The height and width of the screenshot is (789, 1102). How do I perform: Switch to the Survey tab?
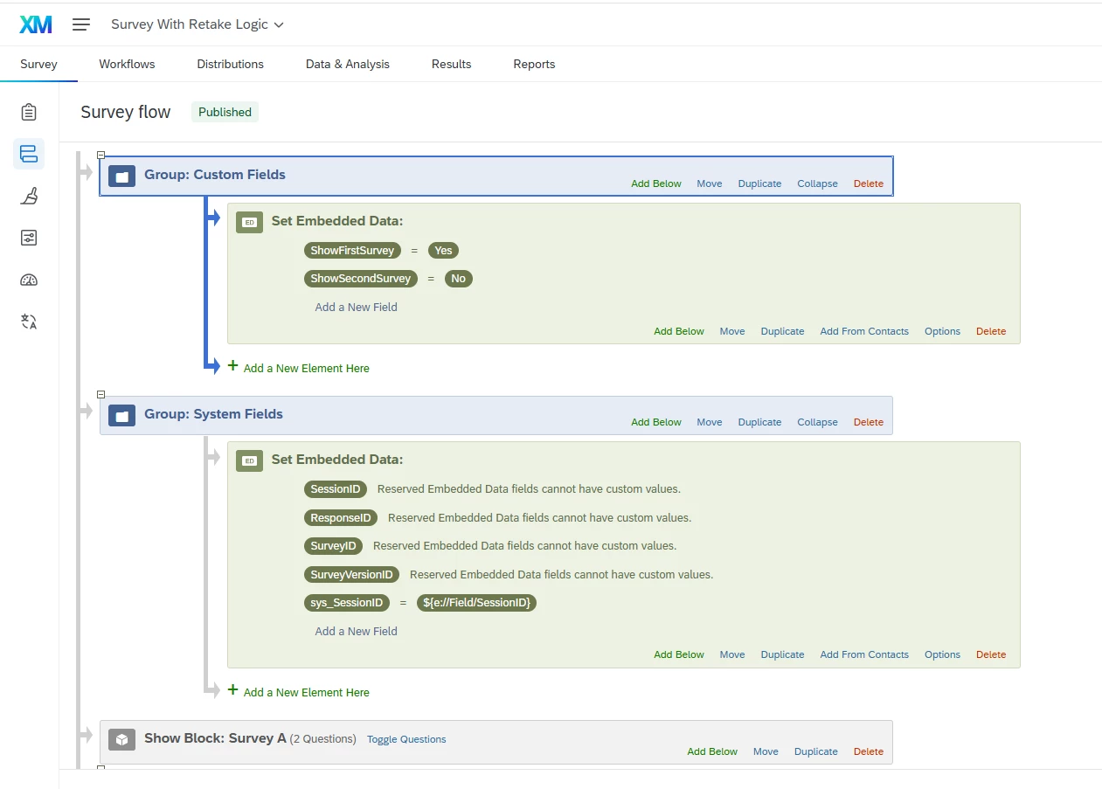(38, 64)
